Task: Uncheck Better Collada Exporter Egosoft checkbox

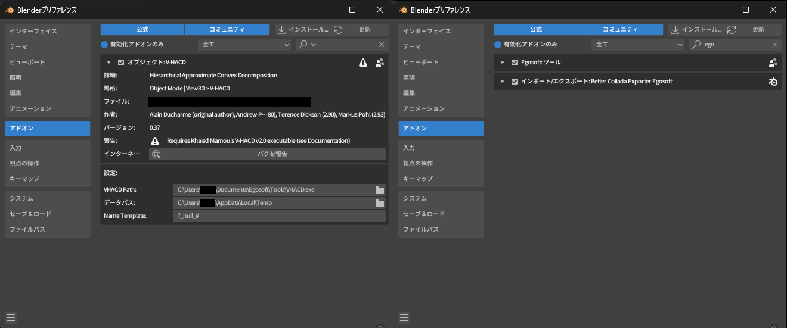Action: pos(515,82)
